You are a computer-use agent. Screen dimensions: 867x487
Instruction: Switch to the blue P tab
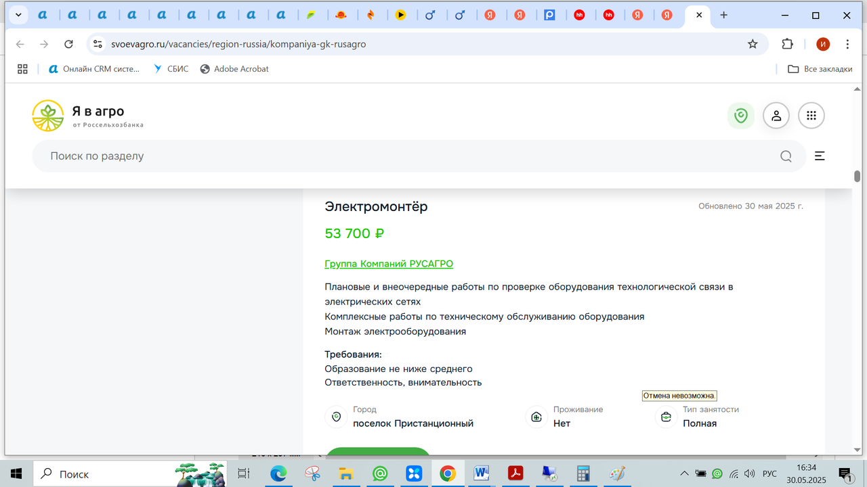[550, 14]
